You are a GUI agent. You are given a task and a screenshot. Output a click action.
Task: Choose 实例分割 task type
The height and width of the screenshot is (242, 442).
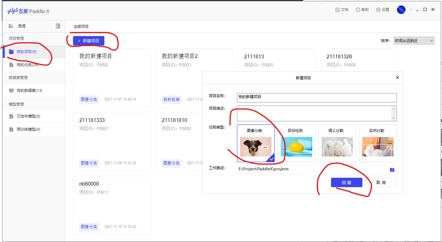point(378,143)
